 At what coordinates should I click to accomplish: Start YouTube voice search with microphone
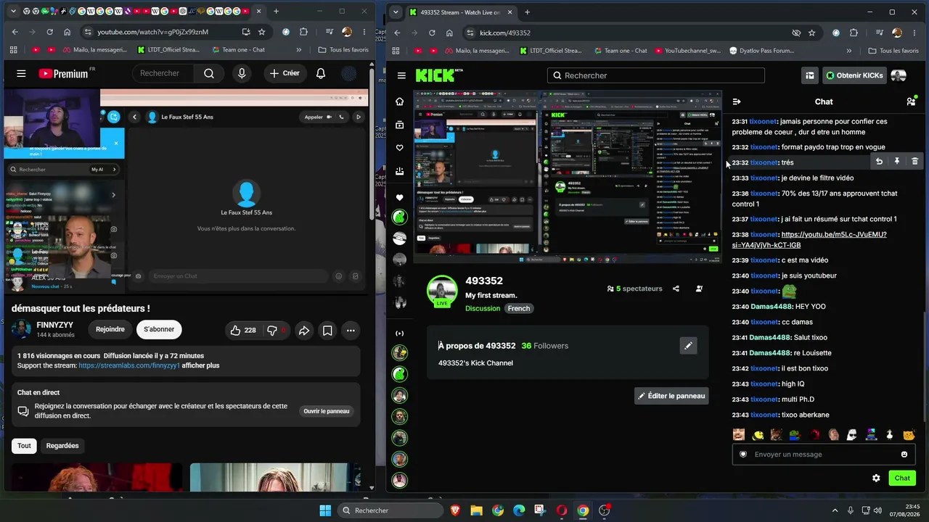pos(242,73)
